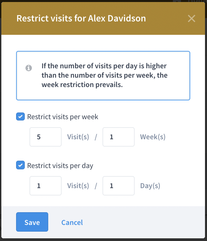
Task: Click the week restriction prevails info message
Action: pyautogui.click(x=105, y=75)
